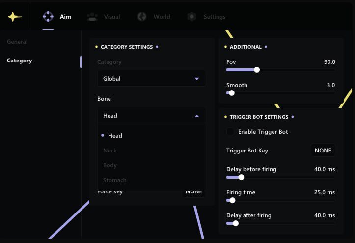Click the Delay before firing slider handle
The width and height of the screenshot is (355, 243).
(241, 177)
